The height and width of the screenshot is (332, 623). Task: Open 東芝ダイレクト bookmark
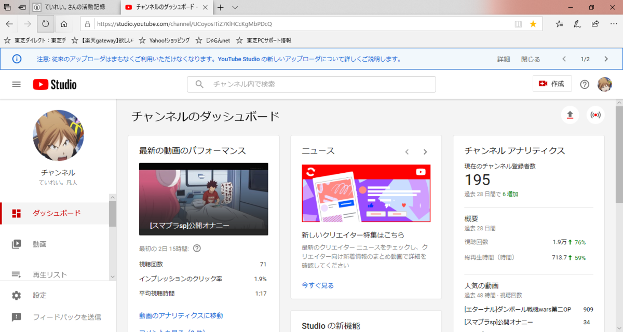click(x=35, y=40)
